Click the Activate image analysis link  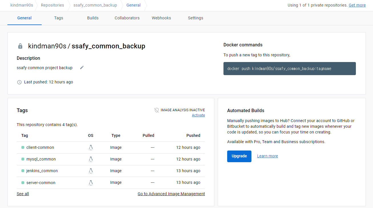(198, 115)
